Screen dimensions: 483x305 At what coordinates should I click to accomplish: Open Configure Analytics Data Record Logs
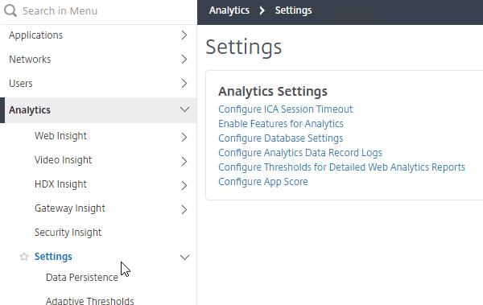click(300, 153)
